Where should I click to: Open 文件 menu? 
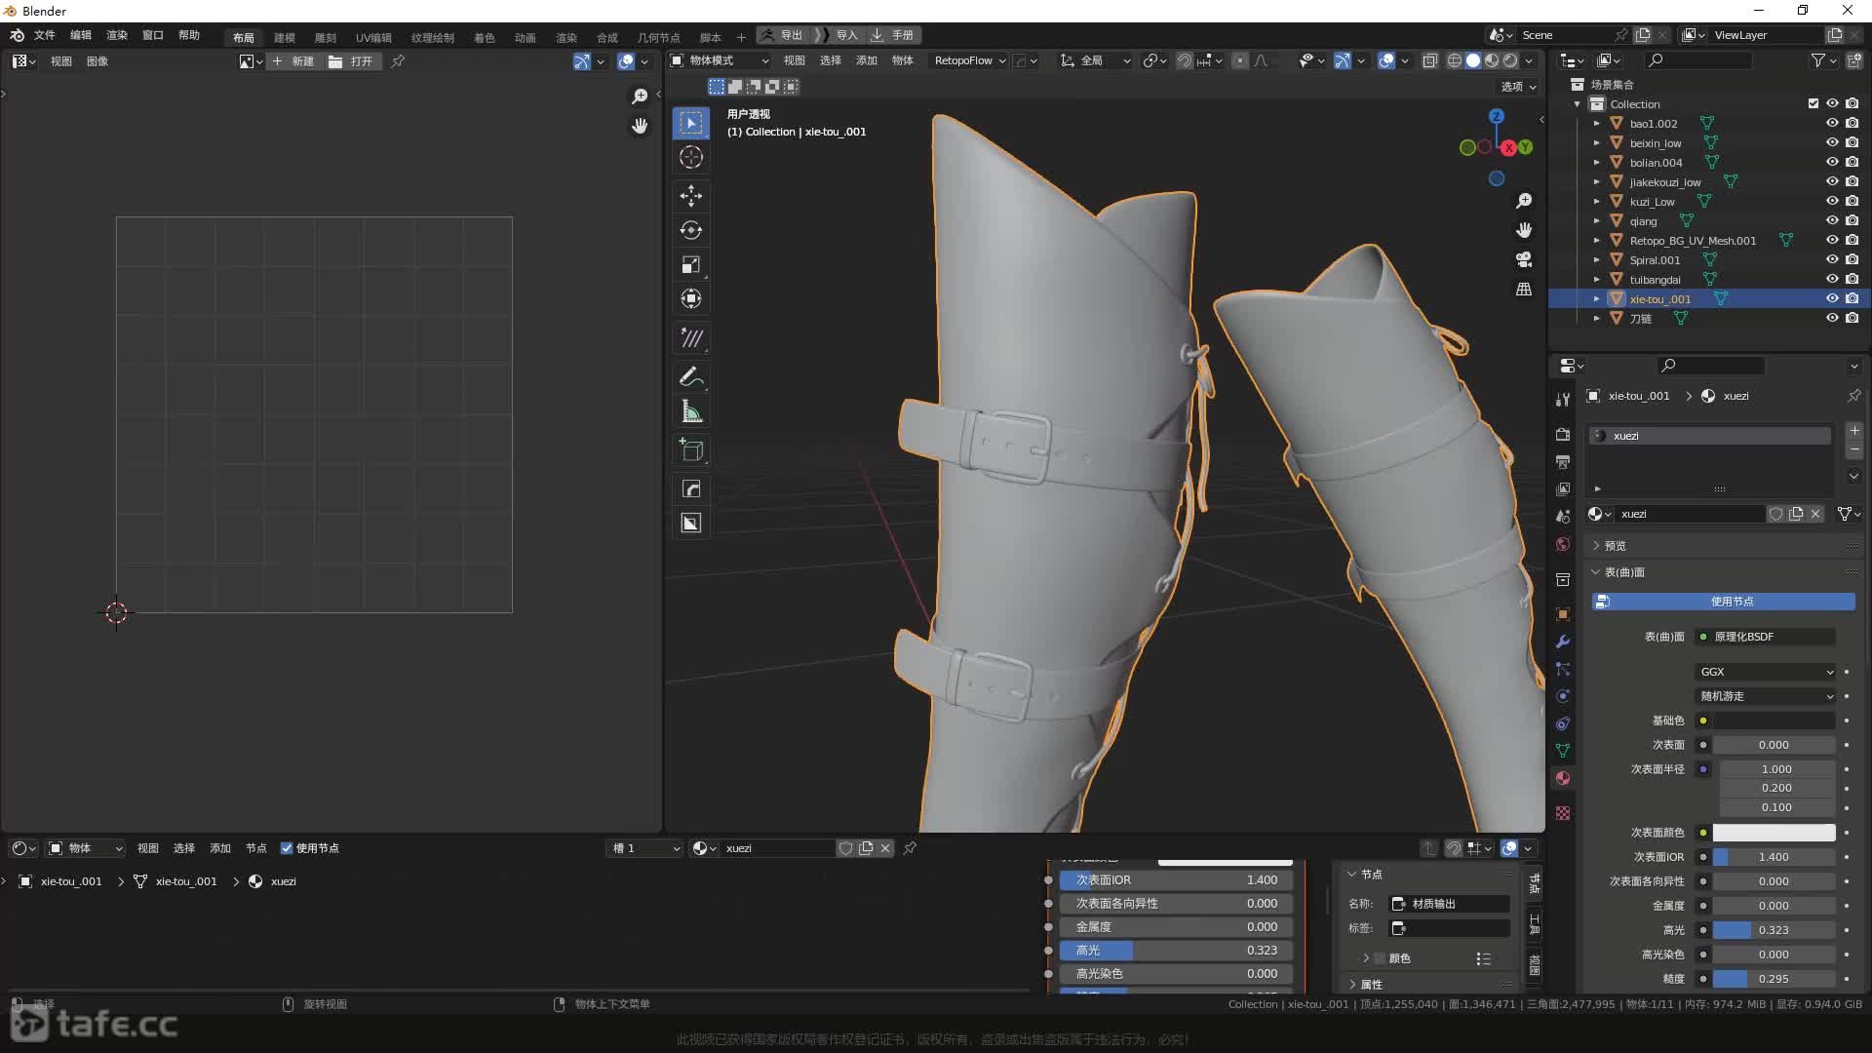click(x=45, y=35)
